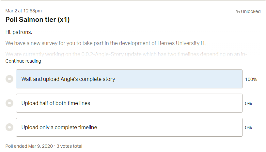Click the 'Hi, patrons,' greeting line
Image resolution: width=266 pixels, height=152 pixels.
click(19, 32)
